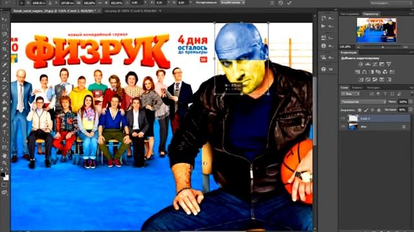Image resolution: width=414 pixels, height=232 pixels.
Task: Add a Brightness/Contrast adjustment
Action: tap(361, 64)
